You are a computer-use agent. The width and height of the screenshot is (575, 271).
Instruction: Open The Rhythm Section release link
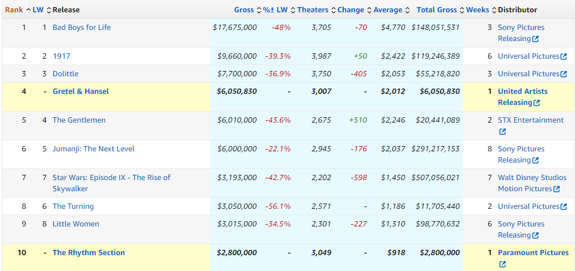89,253
